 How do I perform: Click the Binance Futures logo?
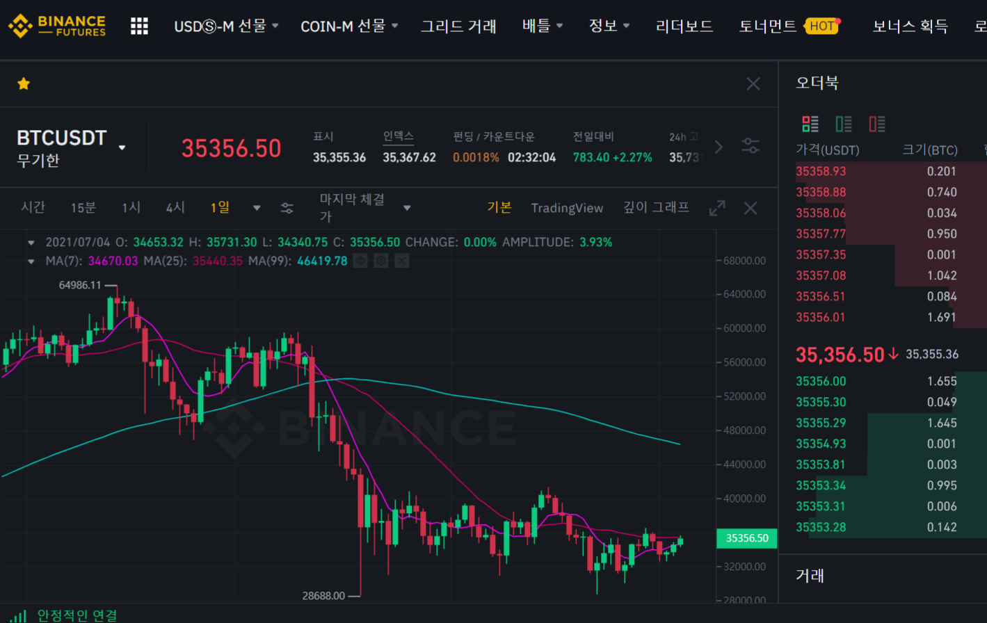(57, 26)
